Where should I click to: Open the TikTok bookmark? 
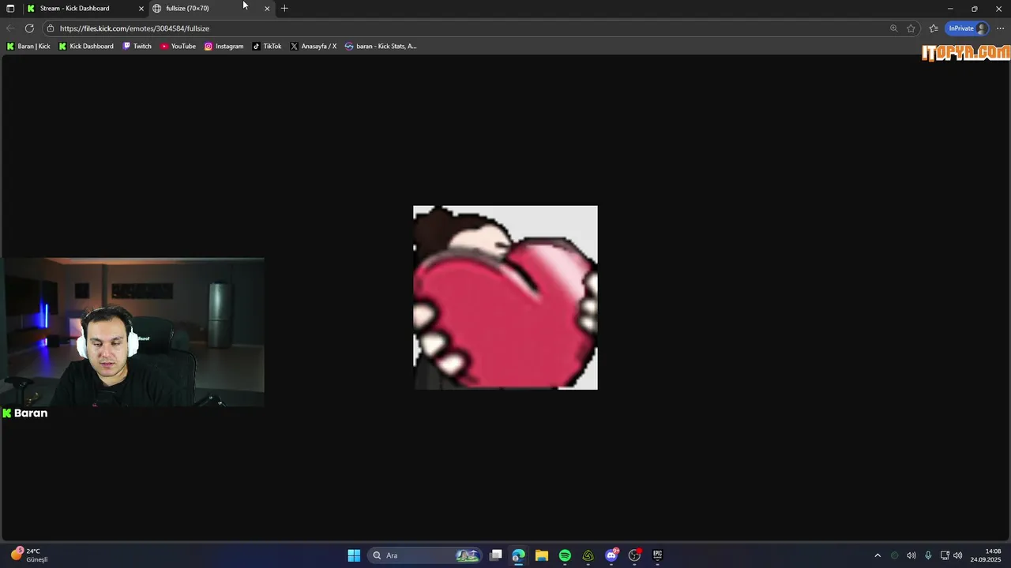pos(267,47)
